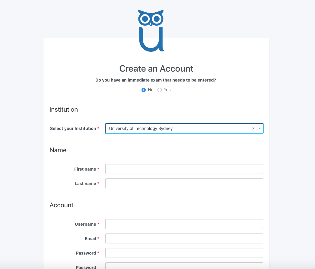Click the owl logo at the top
The width and height of the screenshot is (315, 269).
(151, 31)
